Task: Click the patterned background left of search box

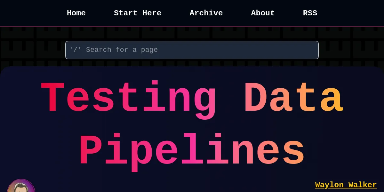Action: 32,50
